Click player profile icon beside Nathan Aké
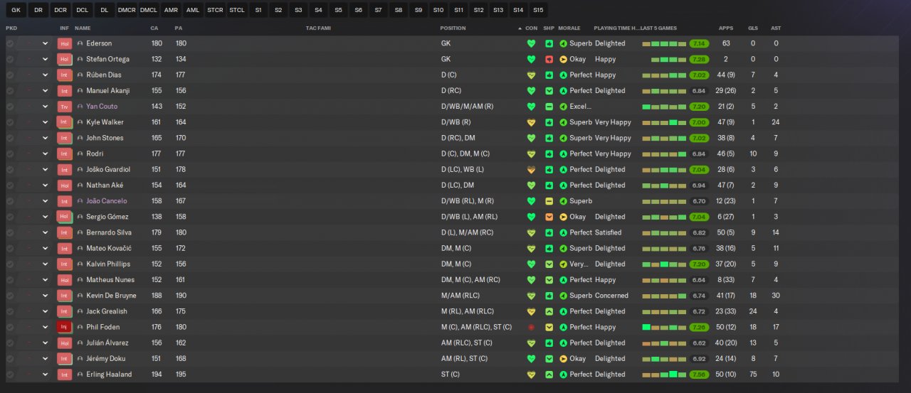 (x=80, y=185)
